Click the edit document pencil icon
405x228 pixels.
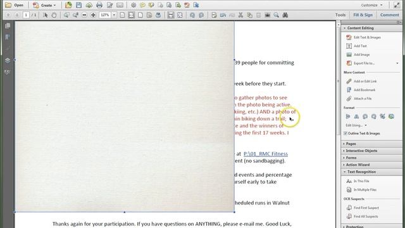tap(109, 5)
